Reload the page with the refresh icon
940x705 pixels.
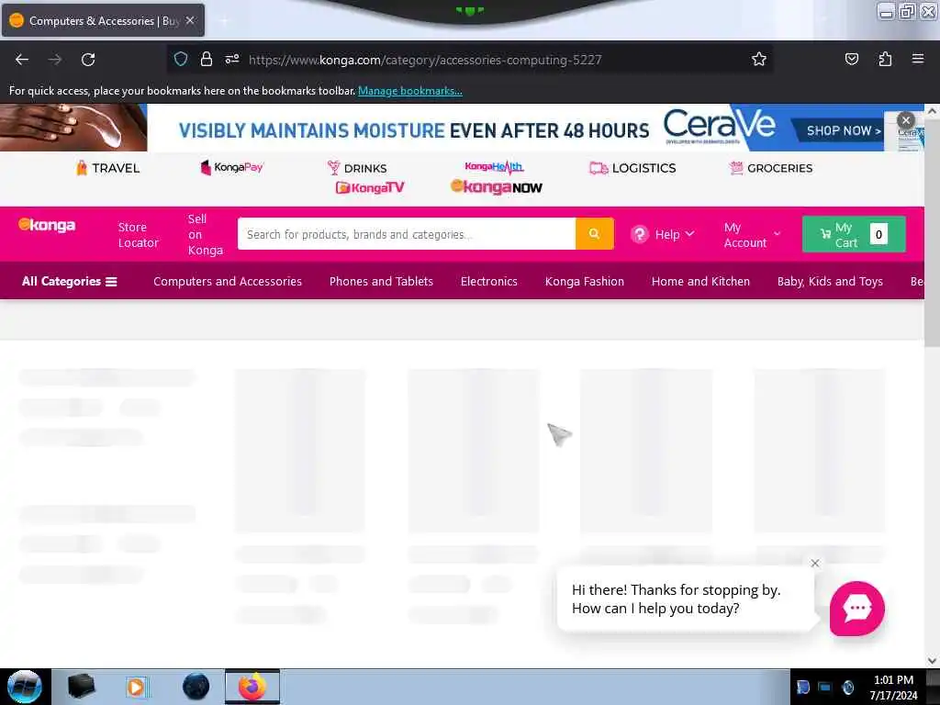click(x=88, y=60)
